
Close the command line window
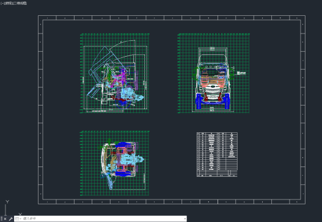click(x=5, y=219)
